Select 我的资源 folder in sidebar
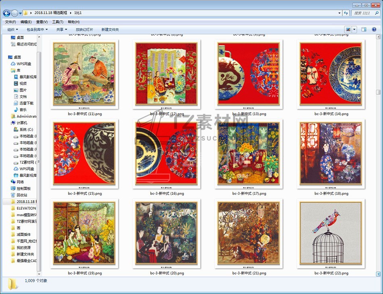The image size is (383, 294). 21,248
